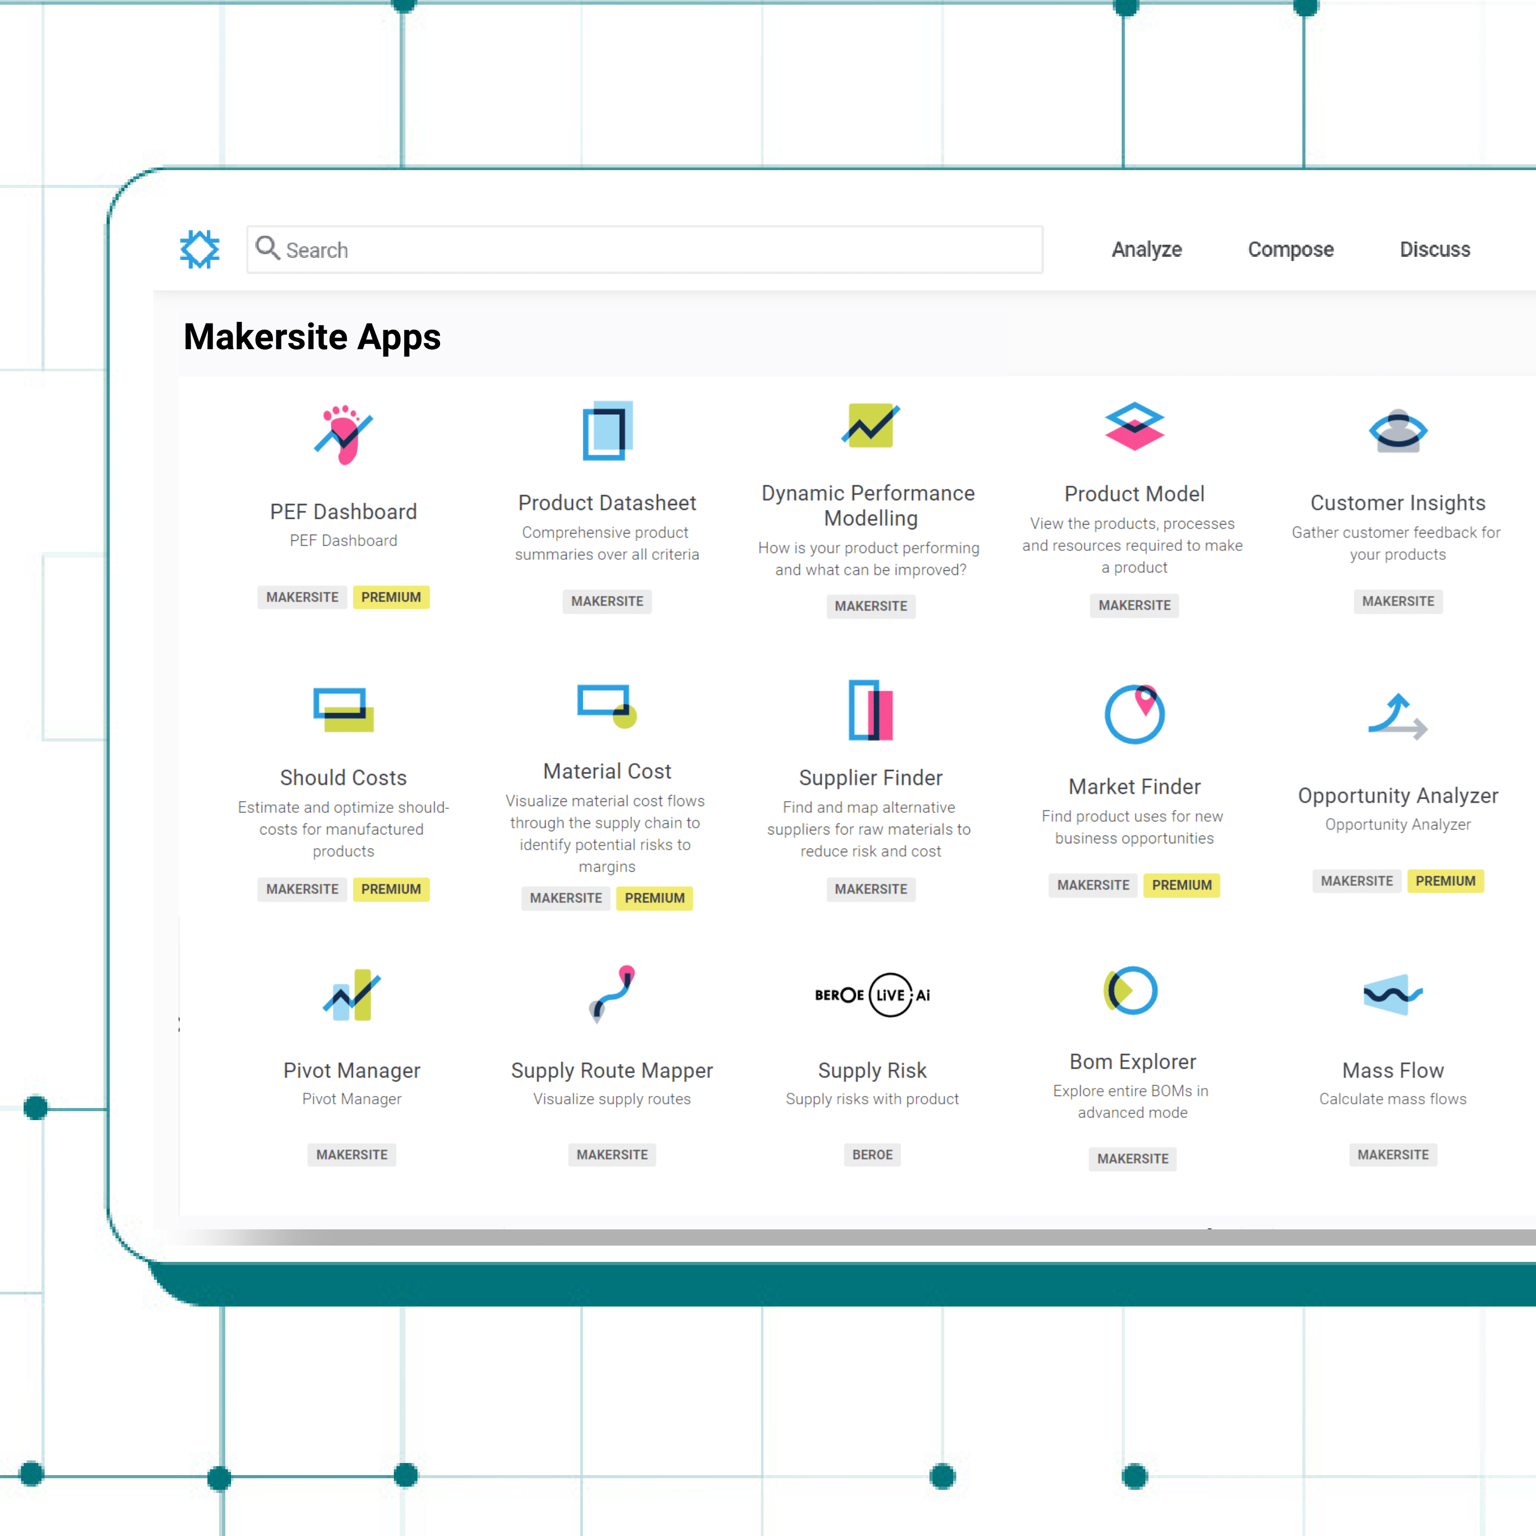Click the Should Costs title
Viewport: 1536px width, 1536px height.
tap(343, 778)
